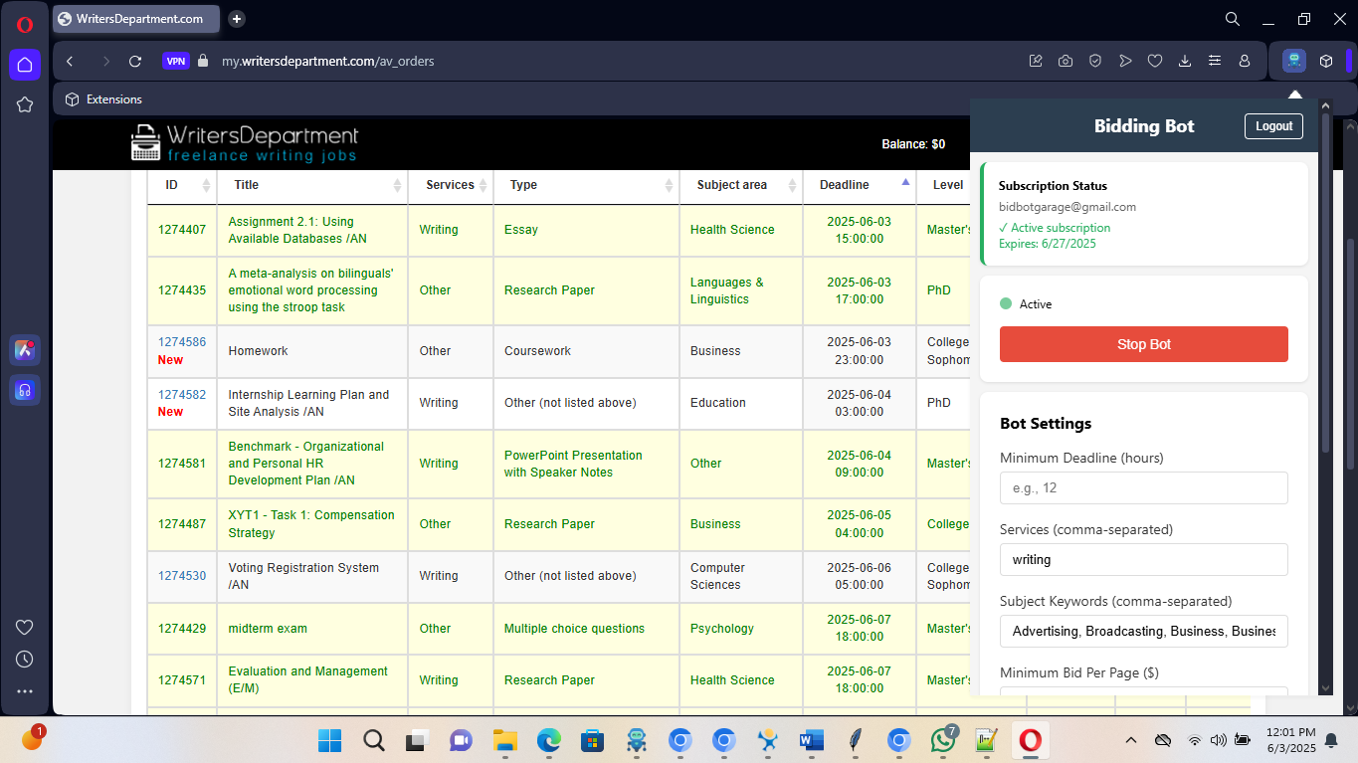This screenshot has height=763, width=1358.
Task: Open Easy Setup sliders icon
Action: tap(1215, 61)
